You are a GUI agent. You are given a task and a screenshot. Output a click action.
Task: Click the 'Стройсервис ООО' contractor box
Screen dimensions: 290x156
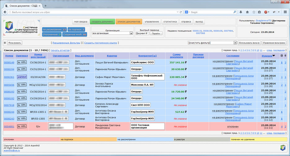pos(142,62)
